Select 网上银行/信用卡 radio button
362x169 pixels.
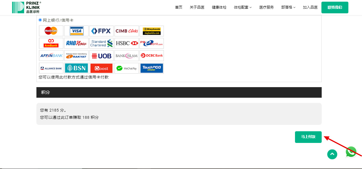coord(40,20)
